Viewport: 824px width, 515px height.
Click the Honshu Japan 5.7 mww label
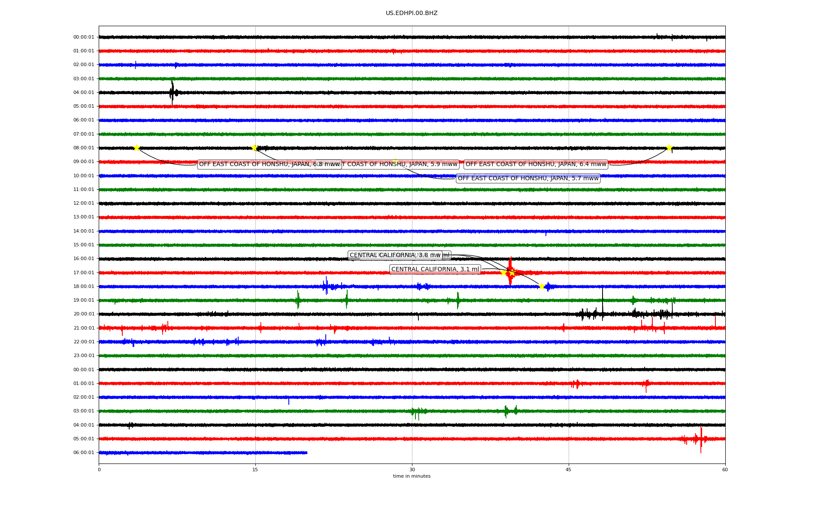tap(528, 179)
